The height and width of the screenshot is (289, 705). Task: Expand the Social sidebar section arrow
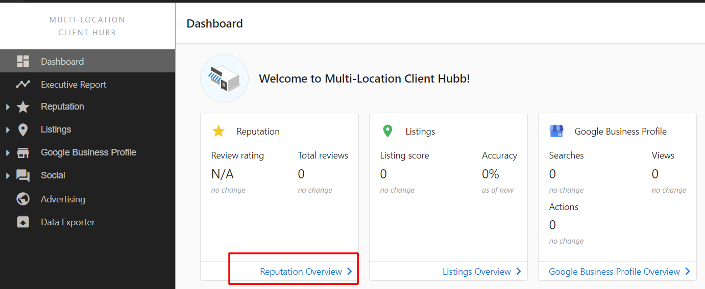[8, 176]
